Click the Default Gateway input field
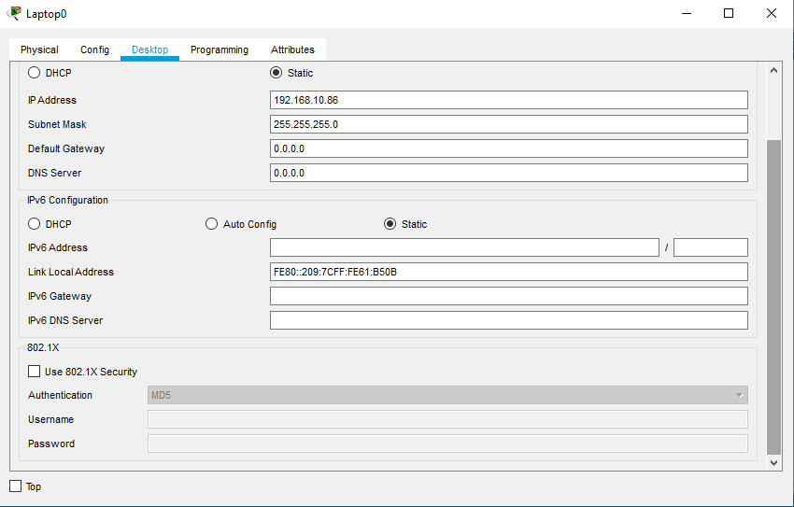 (x=508, y=148)
